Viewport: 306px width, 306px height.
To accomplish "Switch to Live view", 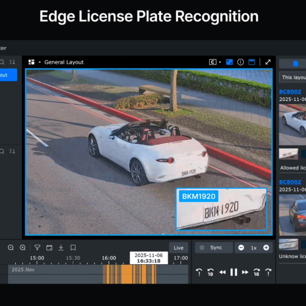I will pos(178,248).
